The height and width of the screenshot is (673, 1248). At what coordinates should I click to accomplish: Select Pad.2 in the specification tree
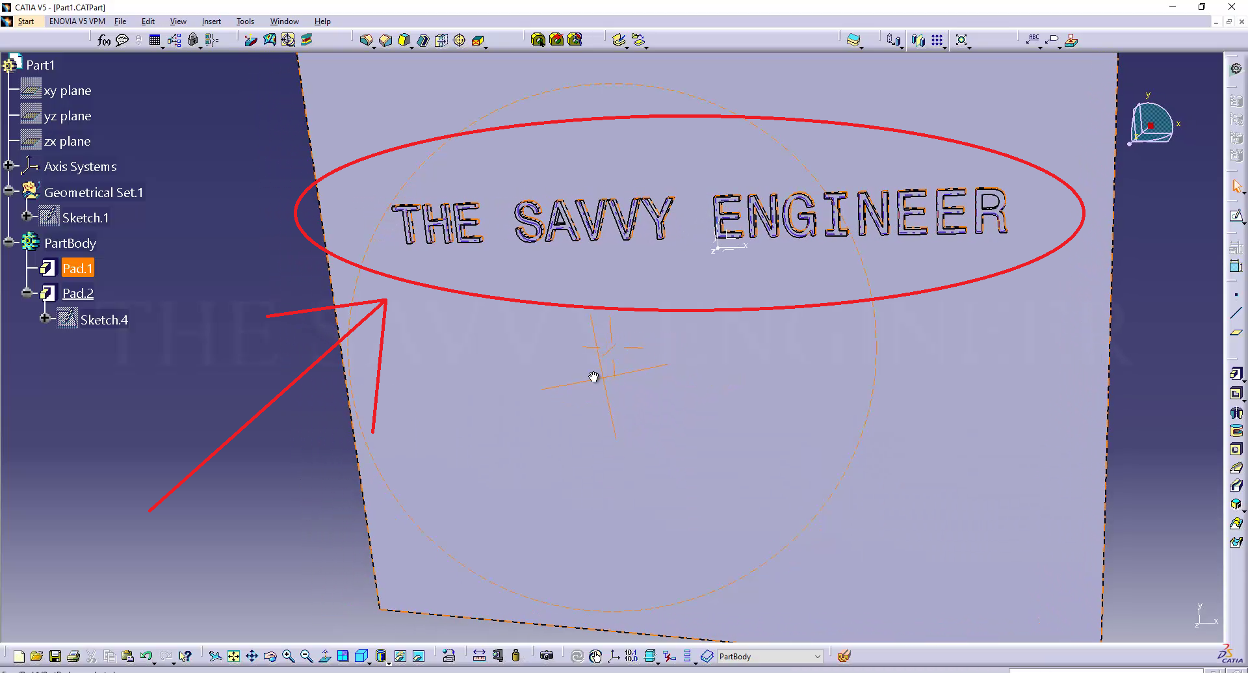[78, 293]
